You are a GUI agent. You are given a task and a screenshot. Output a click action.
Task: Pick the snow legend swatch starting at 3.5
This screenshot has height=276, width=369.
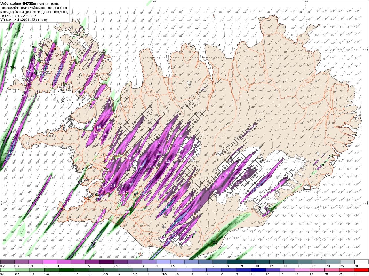click(x=149, y=262)
